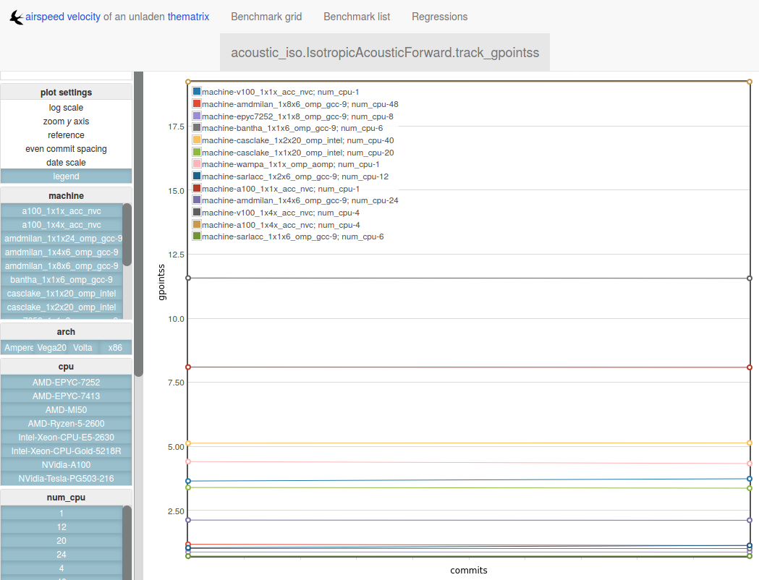Toggle cpu filter AMD-MI50
This screenshot has height=580, width=759.
coord(67,410)
